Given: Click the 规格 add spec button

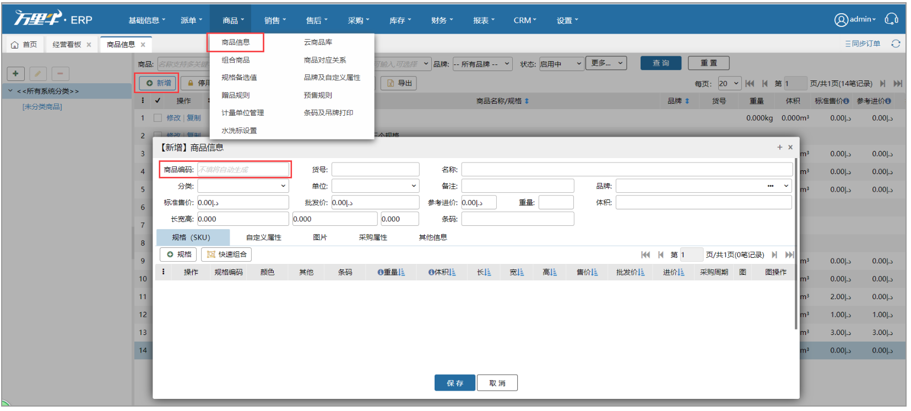Looking at the screenshot, I should coord(178,255).
